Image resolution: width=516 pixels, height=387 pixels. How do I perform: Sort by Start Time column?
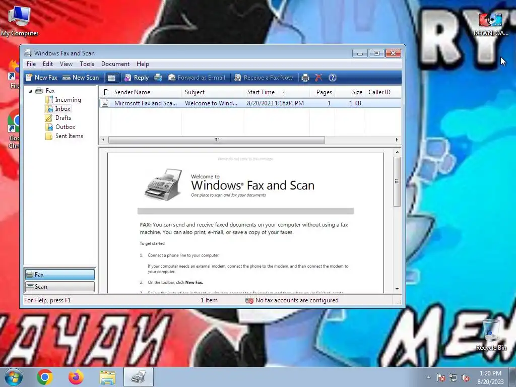click(x=277, y=92)
